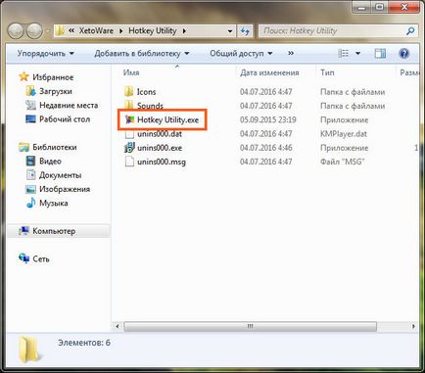Click the date 05.09.2015 23:19
Image resolution: width=425 pixels, height=373 pixels.
[268, 119]
